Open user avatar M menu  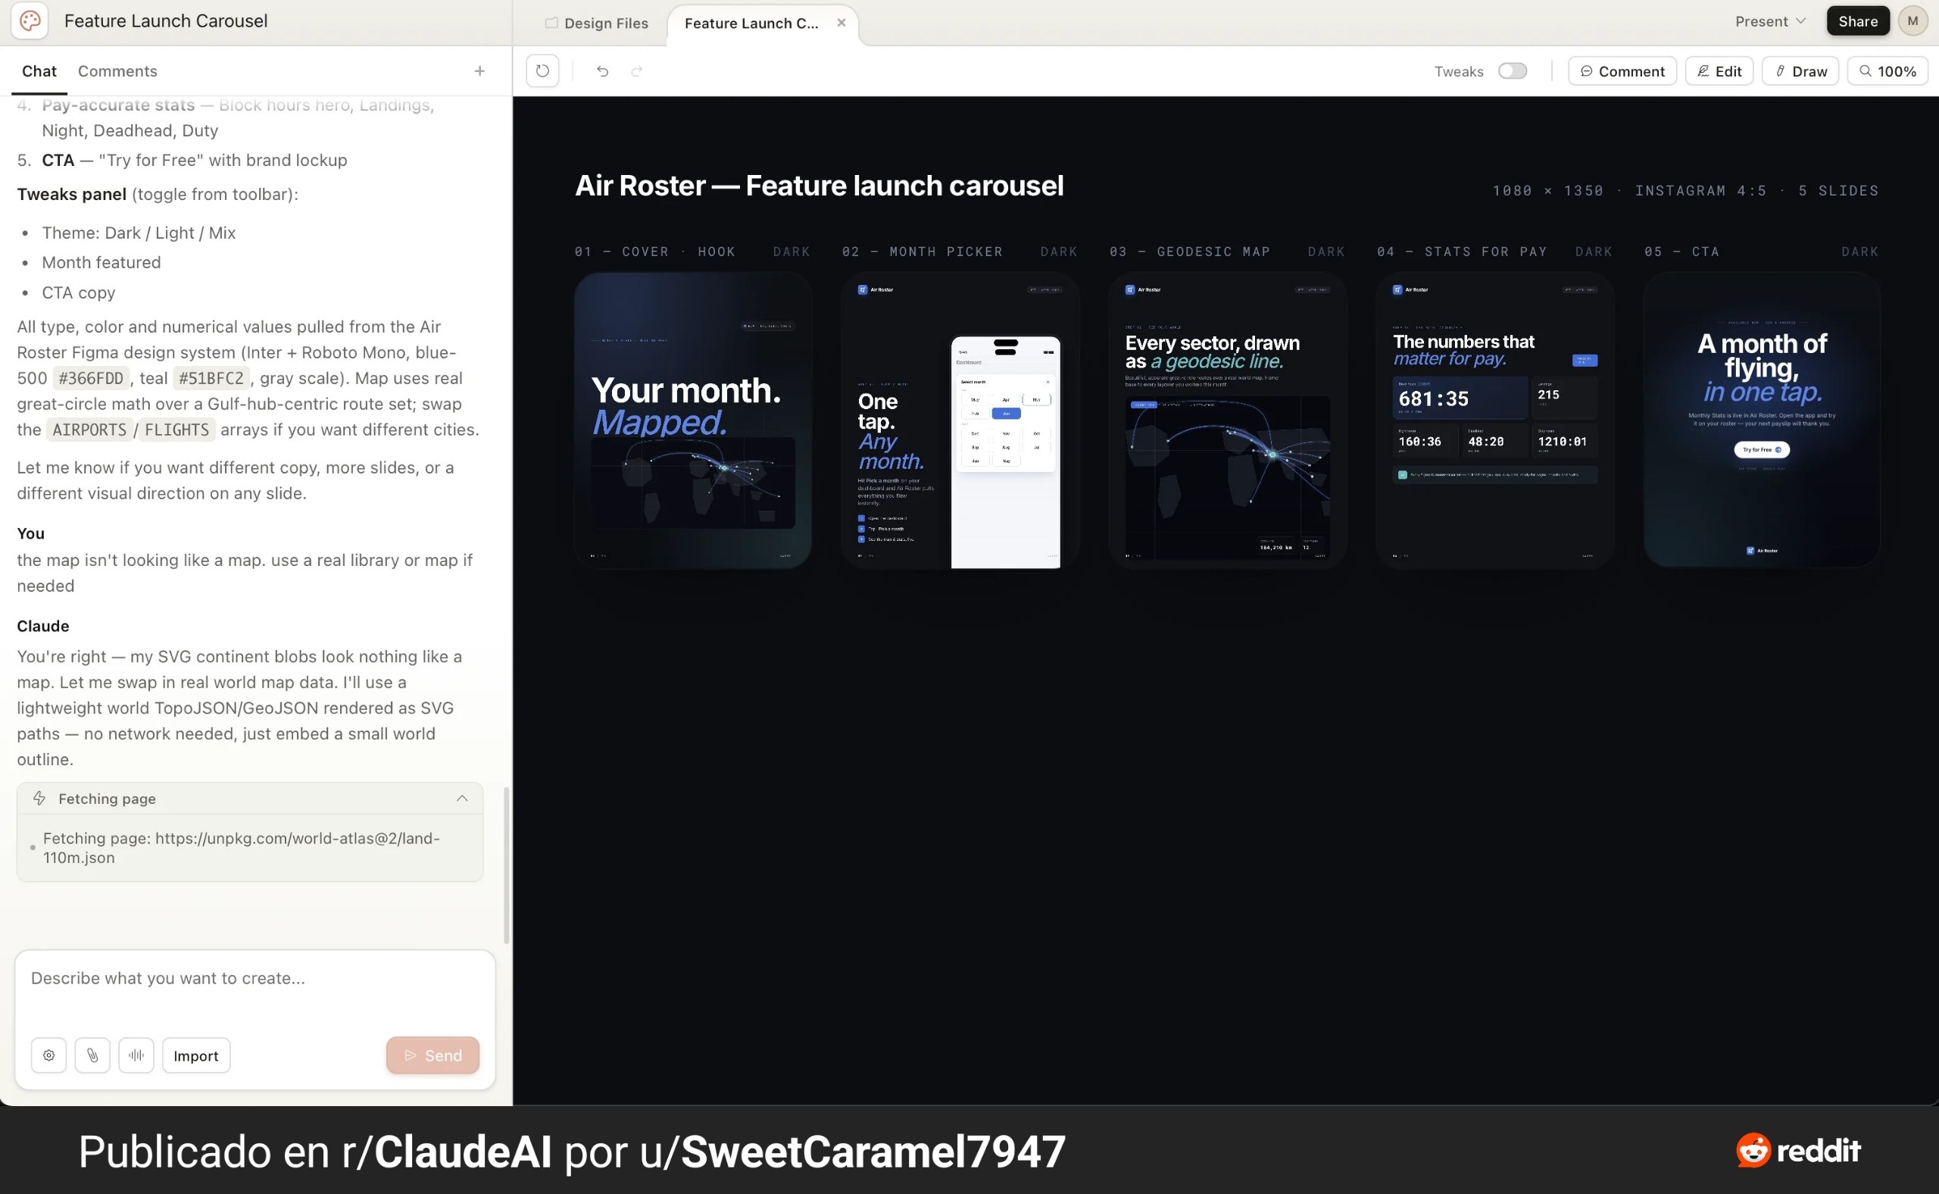pyautogui.click(x=1912, y=21)
